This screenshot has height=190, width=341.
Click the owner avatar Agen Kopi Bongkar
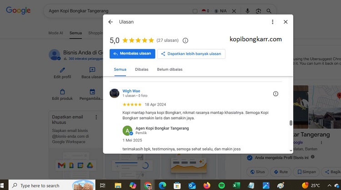[x=127, y=131]
